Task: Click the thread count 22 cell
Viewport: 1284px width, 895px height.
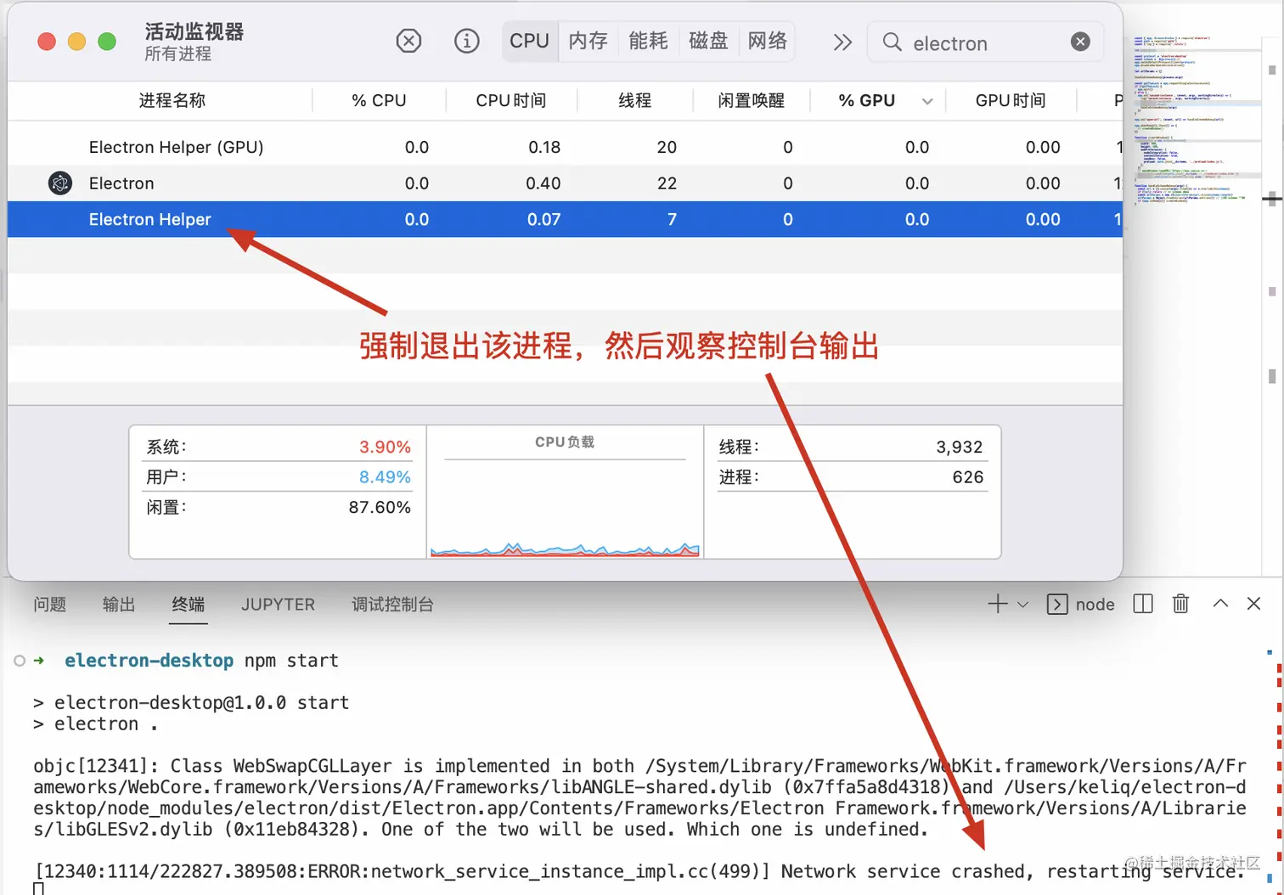Action: pyautogui.click(x=667, y=183)
